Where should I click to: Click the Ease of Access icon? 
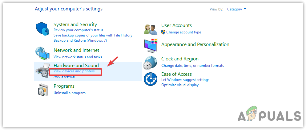pyautogui.click(x=151, y=79)
